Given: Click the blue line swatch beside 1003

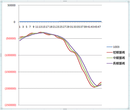Looking at the screenshot, I should [x=109, y=47].
